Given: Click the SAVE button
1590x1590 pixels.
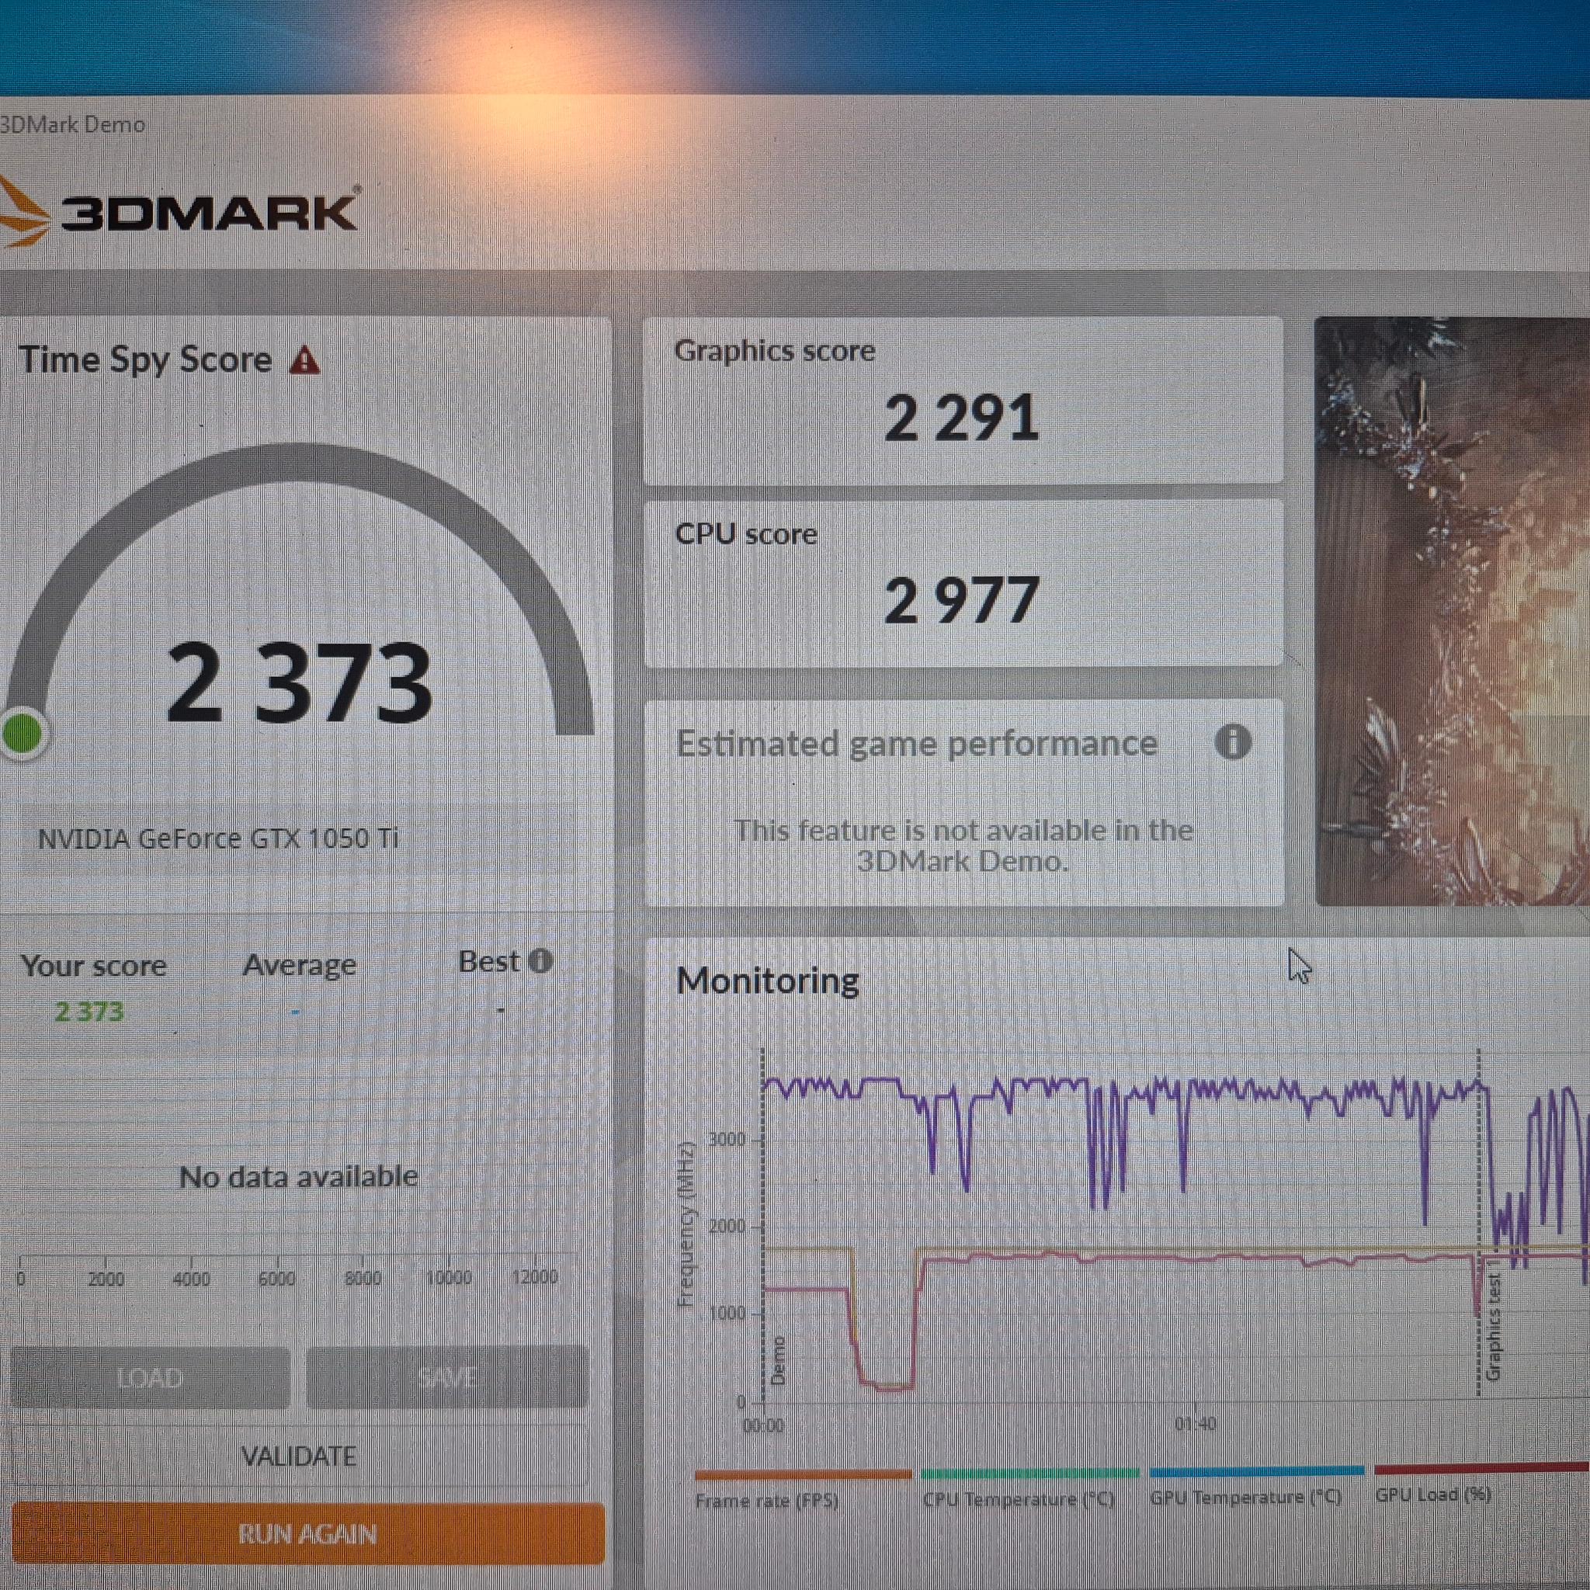Looking at the screenshot, I should click(x=447, y=1376).
